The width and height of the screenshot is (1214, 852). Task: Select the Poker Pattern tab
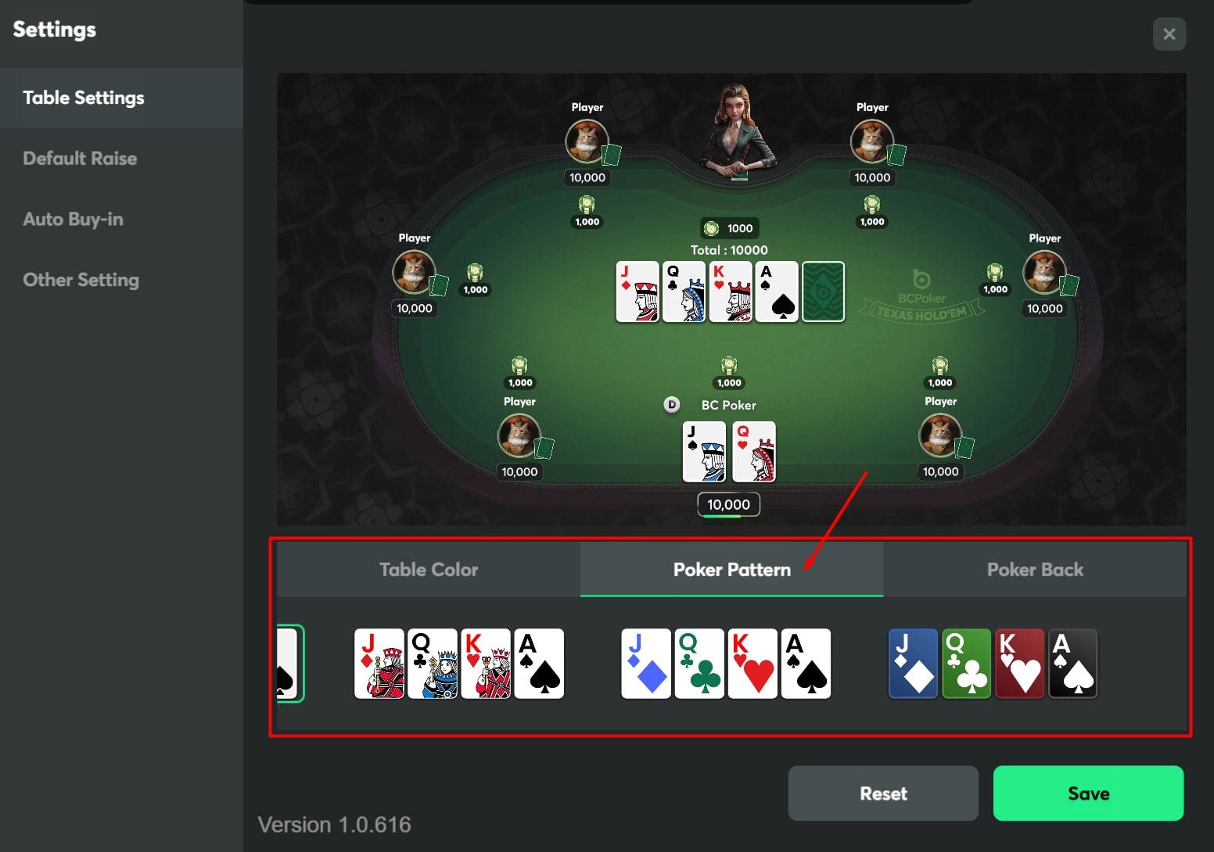[x=732, y=570]
